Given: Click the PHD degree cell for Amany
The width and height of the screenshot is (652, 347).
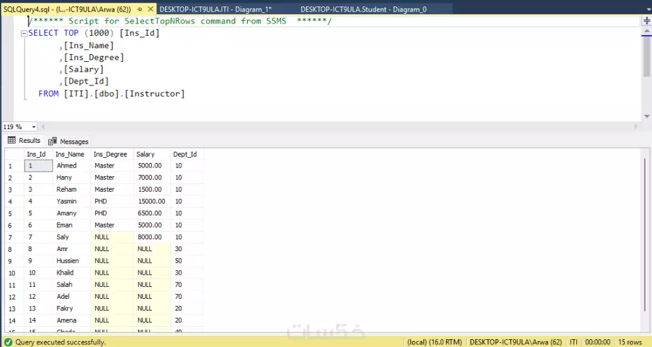Looking at the screenshot, I should (x=112, y=213).
